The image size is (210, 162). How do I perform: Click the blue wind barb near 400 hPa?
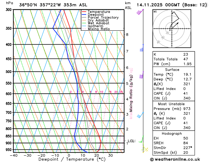(142, 48)
